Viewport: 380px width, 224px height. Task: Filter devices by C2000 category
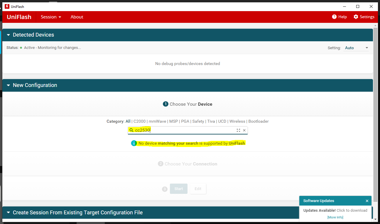140,121
